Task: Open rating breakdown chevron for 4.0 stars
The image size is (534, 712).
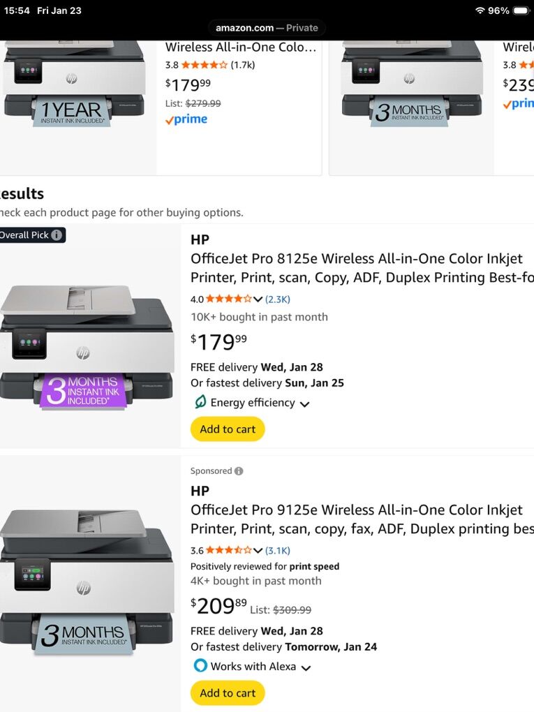Action: 258,299
